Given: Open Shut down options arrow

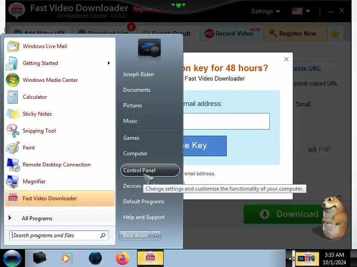Looking at the screenshot, I should (x=156, y=235).
